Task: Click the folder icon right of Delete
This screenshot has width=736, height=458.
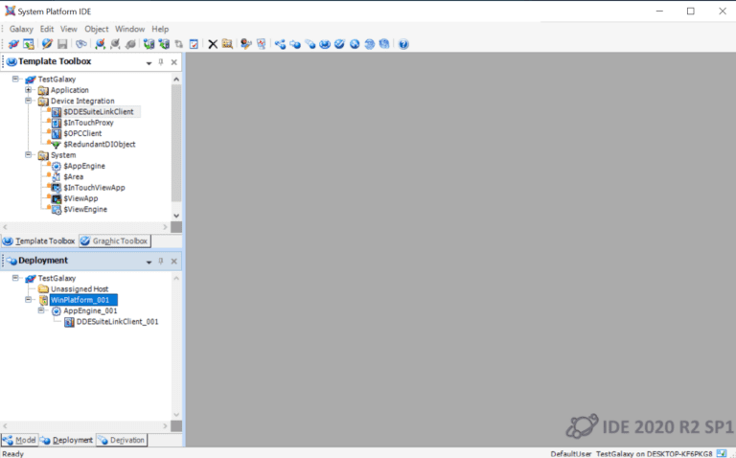Action: (228, 44)
